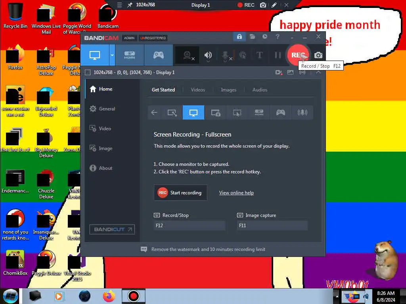The width and height of the screenshot is (406, 304).
Task: Open BANDICUT link button
Action: (x=112, y=229)
